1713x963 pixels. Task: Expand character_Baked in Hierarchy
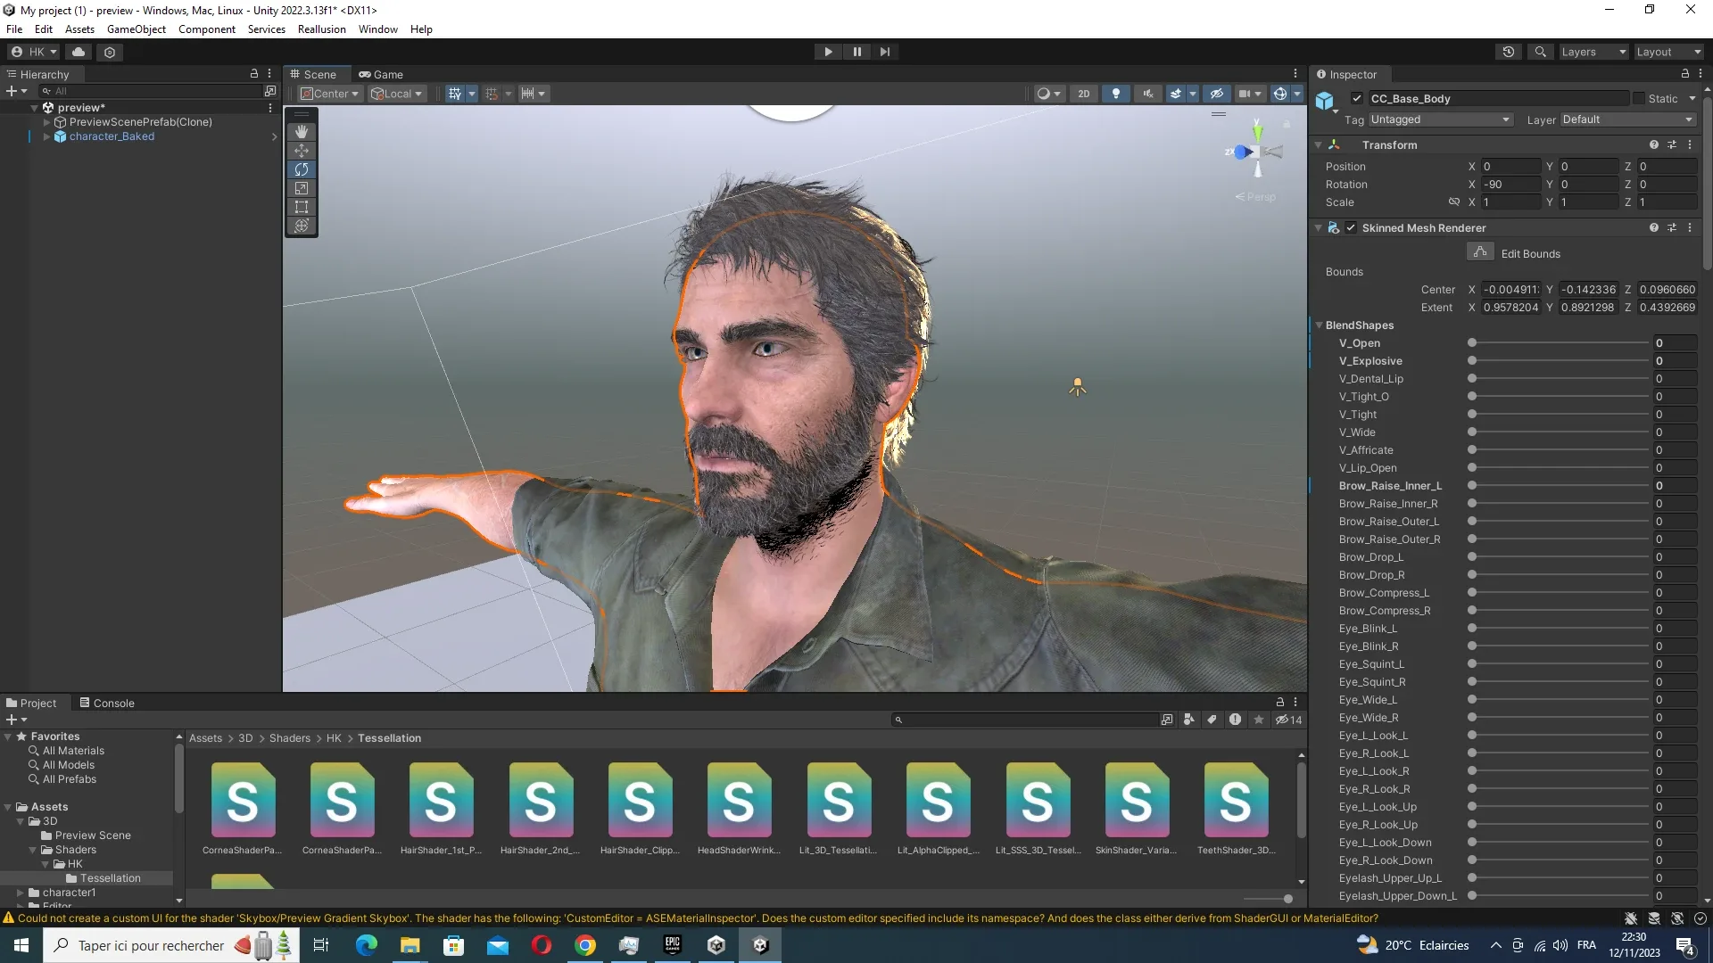pos(46,136)
